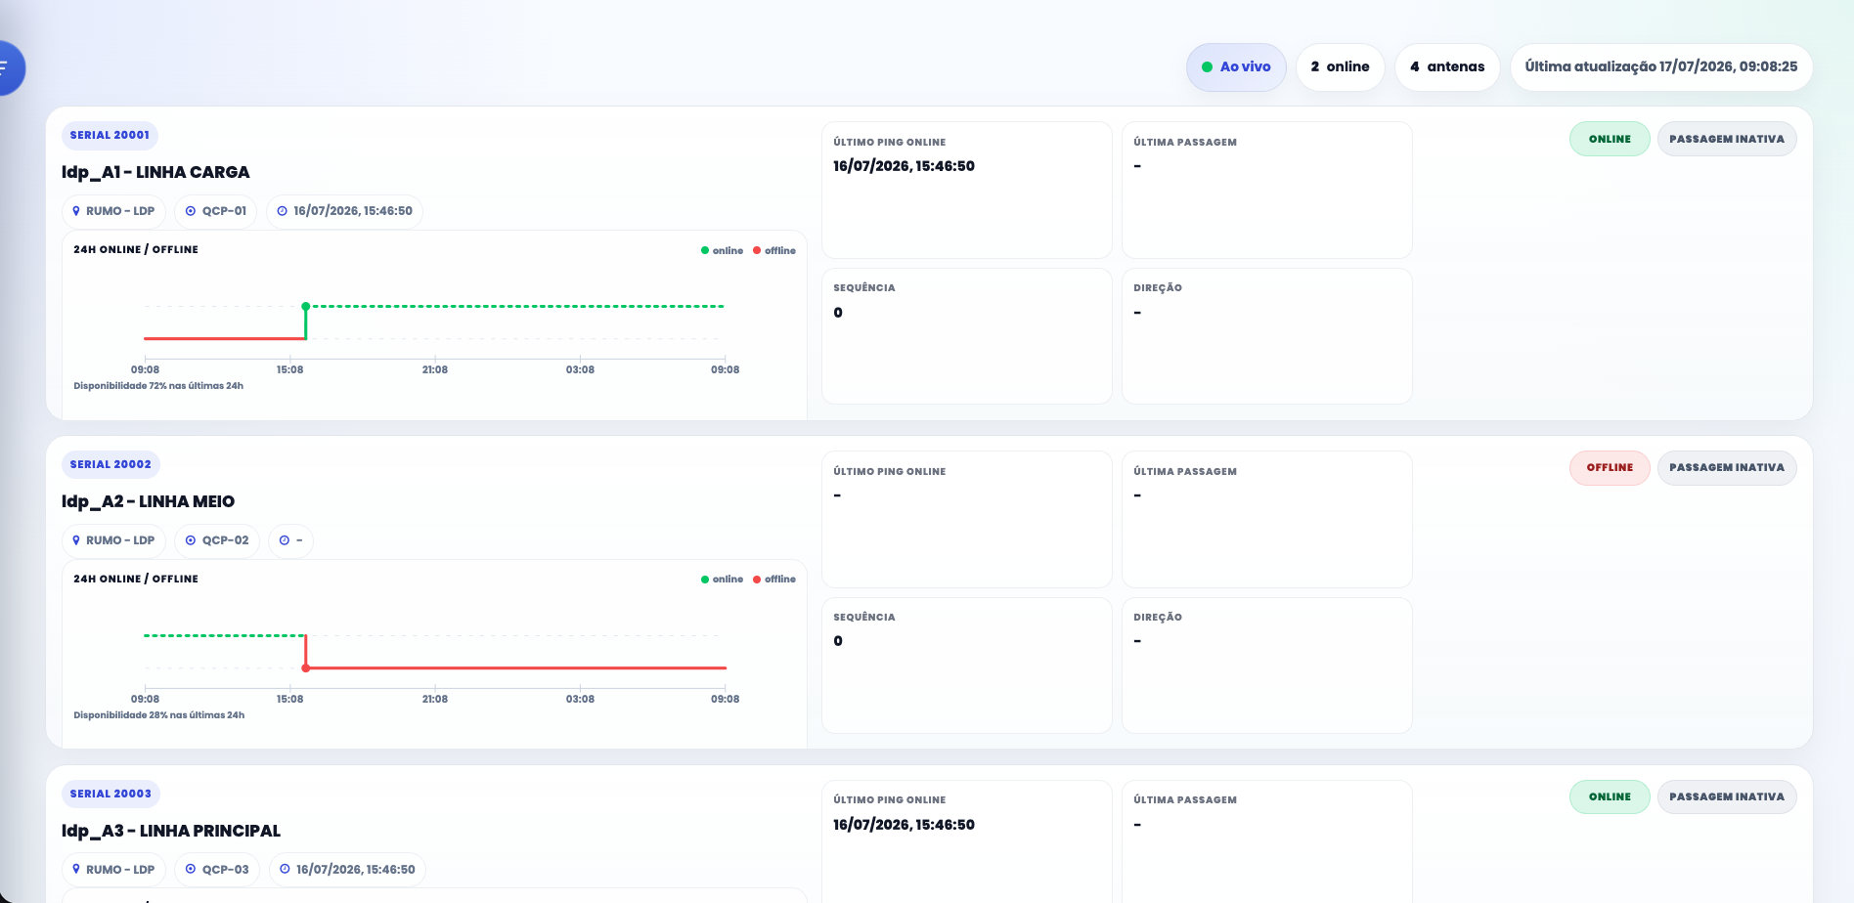Click the SERIAL 20003 badge

(110, 794)
